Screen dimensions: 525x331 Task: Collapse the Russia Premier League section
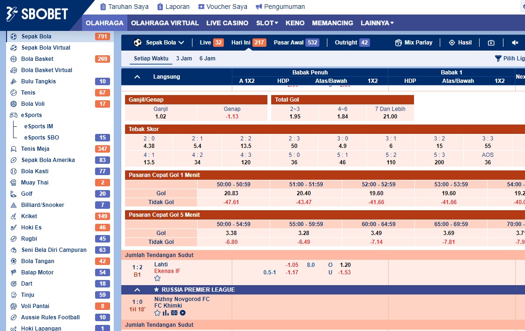pos(137,290)
